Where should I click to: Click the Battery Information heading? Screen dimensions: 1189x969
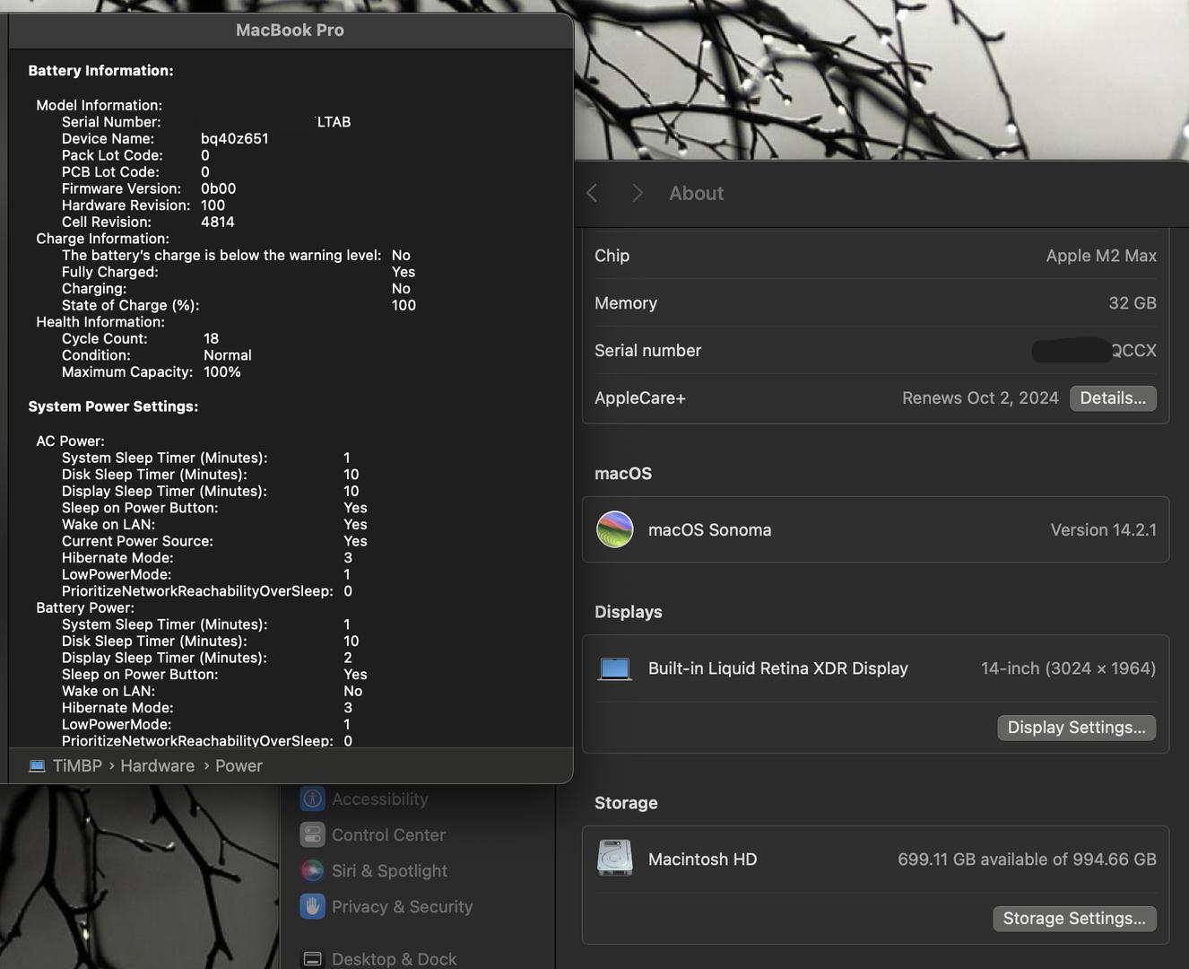(x=100, y=71)
